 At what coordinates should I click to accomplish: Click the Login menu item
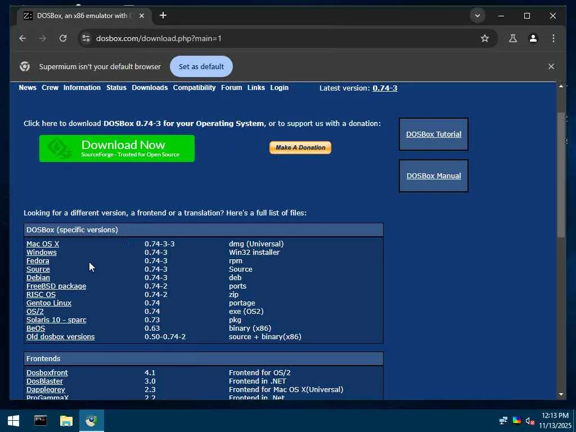pos(279,88)
